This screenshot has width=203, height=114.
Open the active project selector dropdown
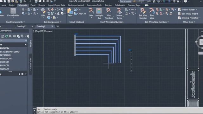point(26,41)
